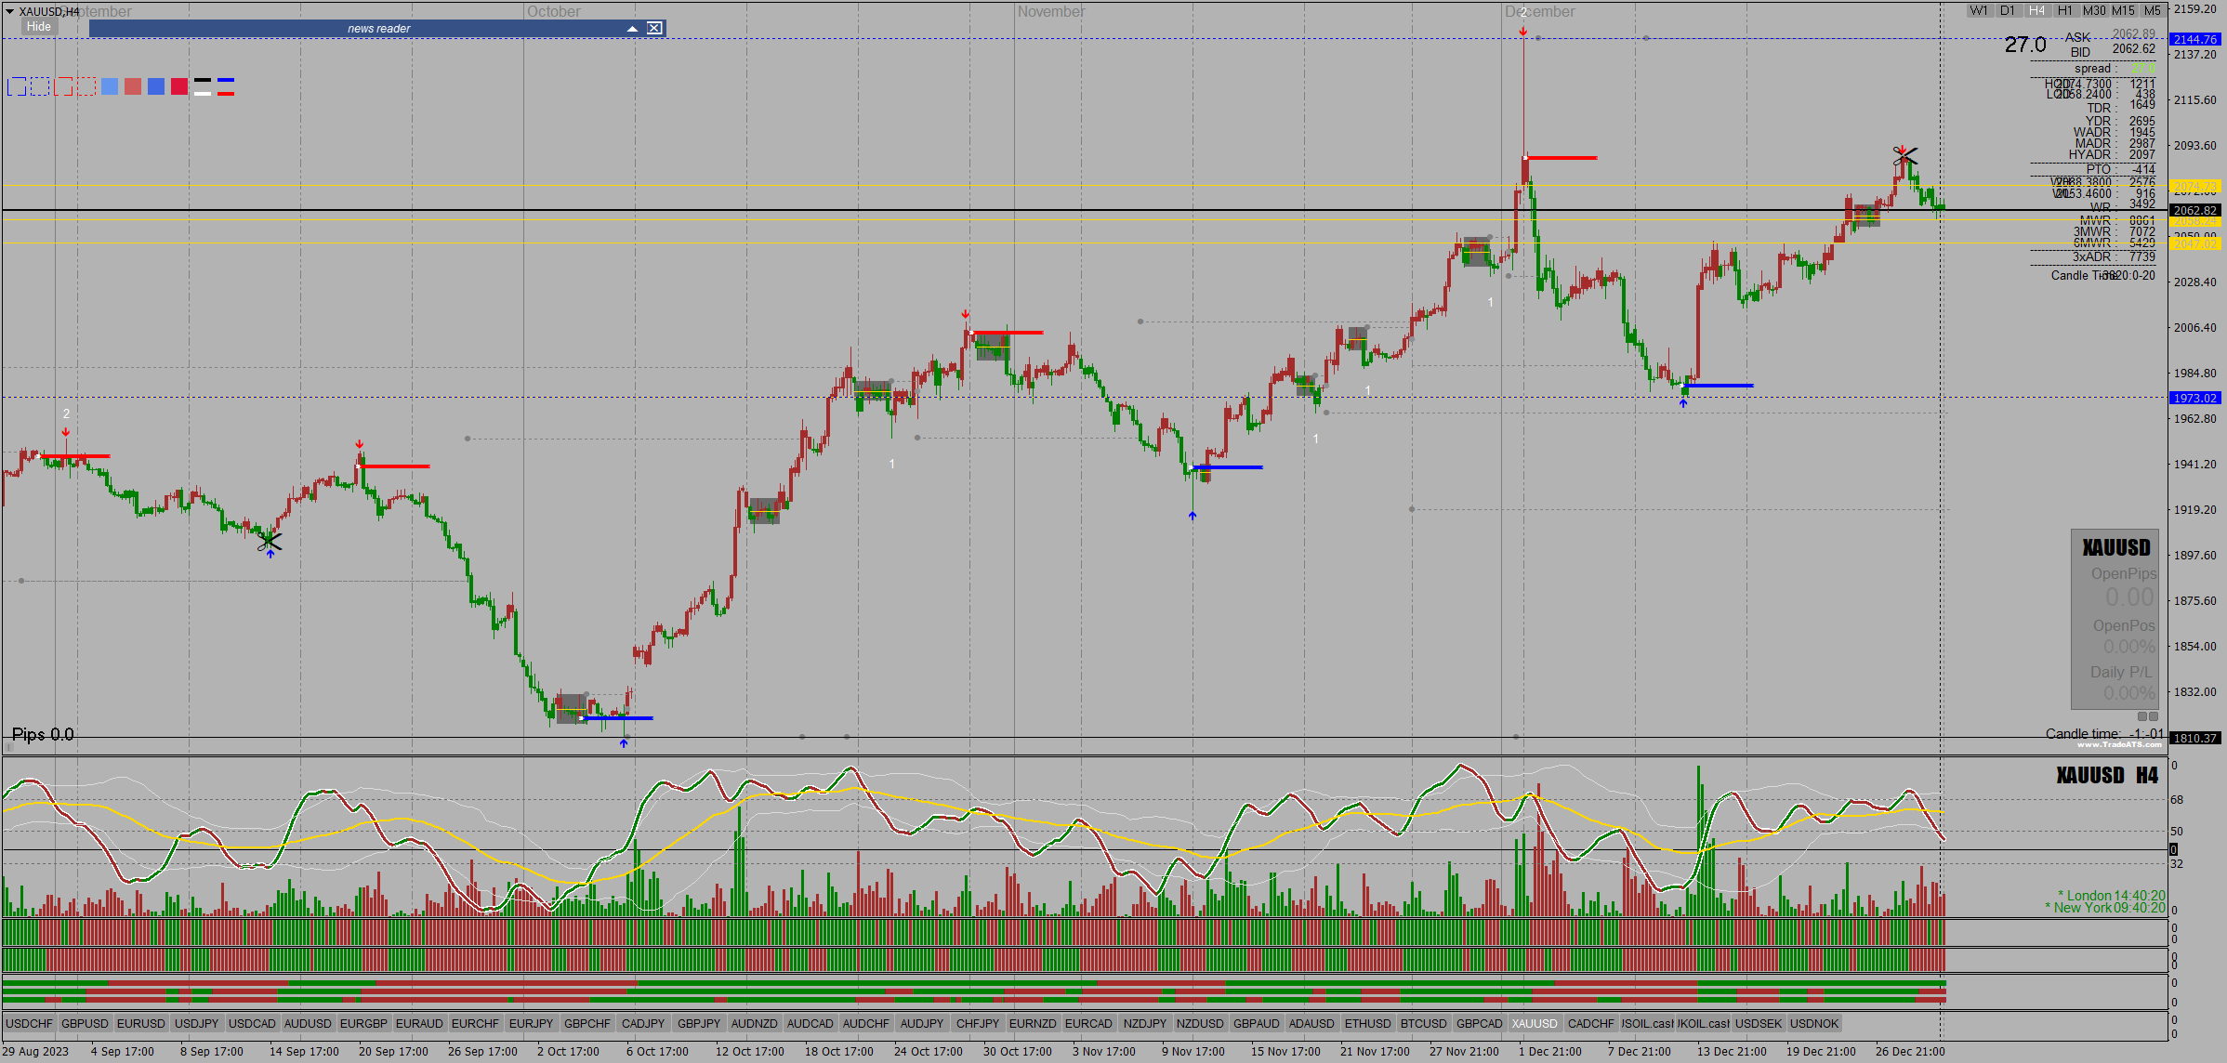
Task: Choose the black and white line tool
Action: point(203,87)
